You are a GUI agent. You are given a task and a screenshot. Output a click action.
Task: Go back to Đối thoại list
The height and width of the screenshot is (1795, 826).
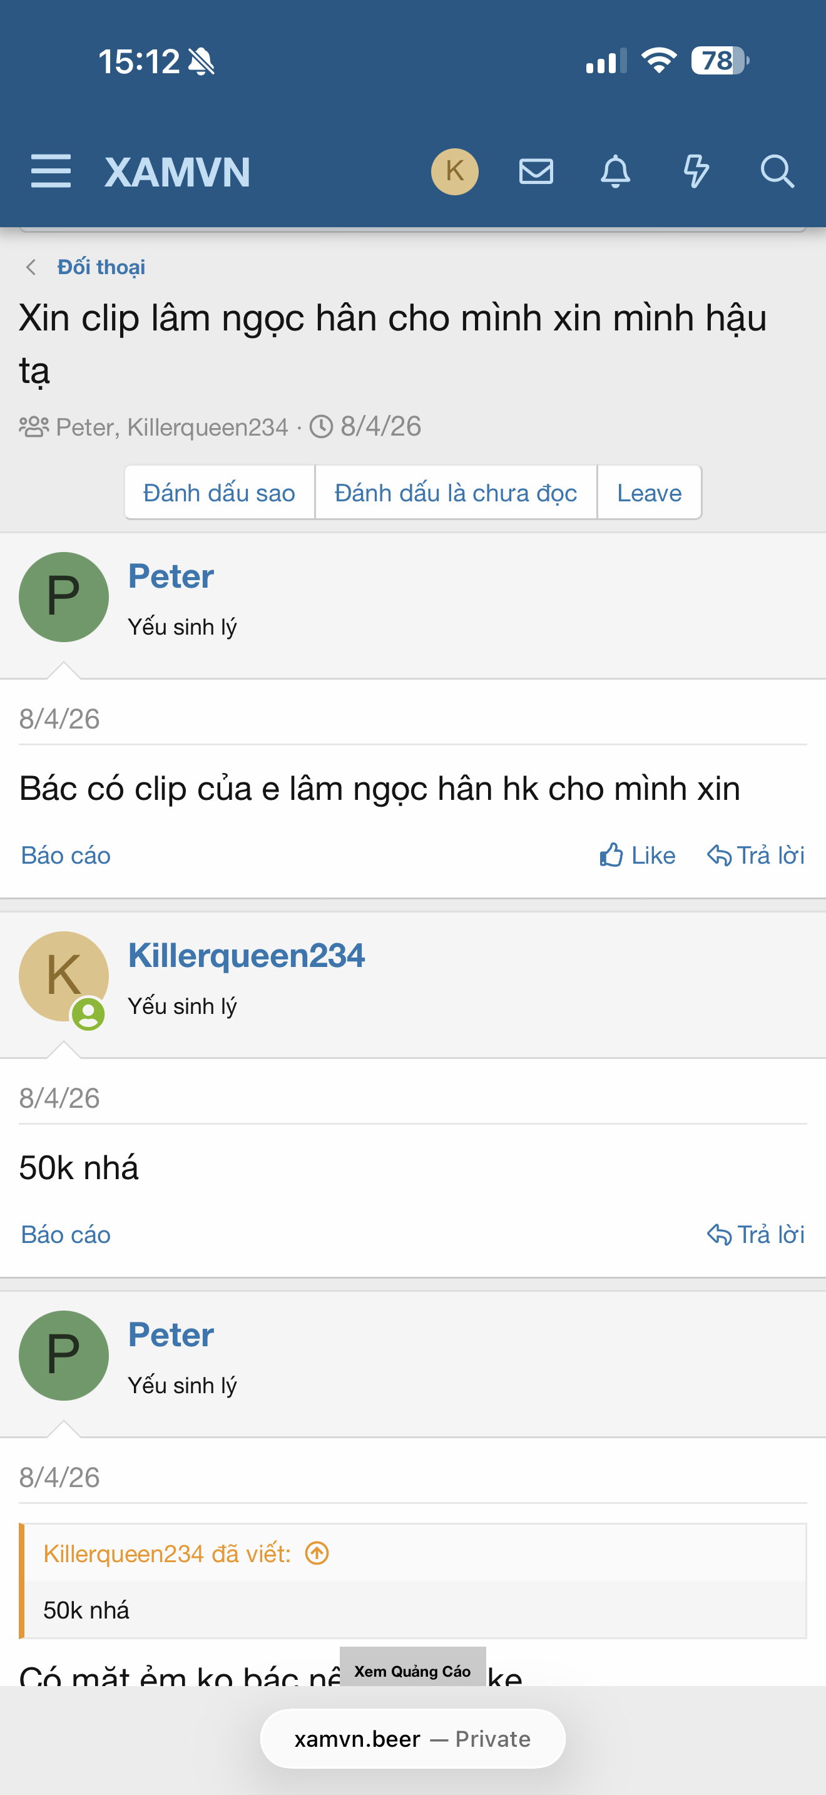[101, 267]
